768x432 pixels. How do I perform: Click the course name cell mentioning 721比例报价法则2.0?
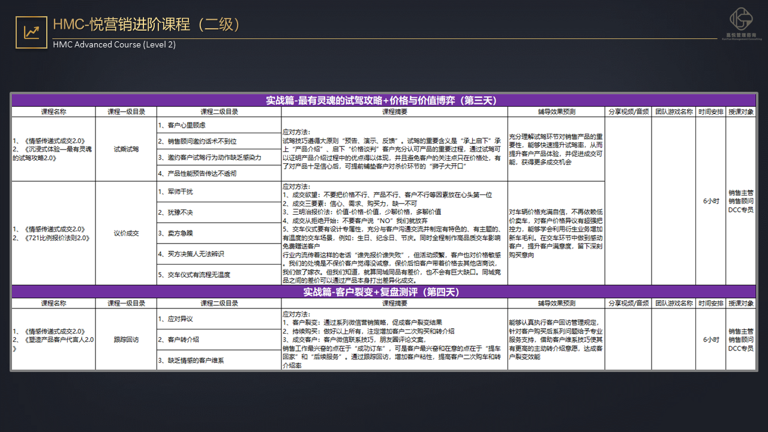tap(53, 233)
